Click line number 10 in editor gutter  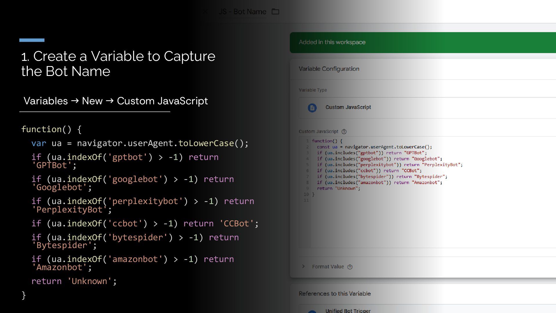306,194
